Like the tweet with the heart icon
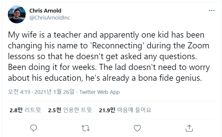Image resolution: width=222 pixels, height=137 pixels. click(x=137, y=128)
